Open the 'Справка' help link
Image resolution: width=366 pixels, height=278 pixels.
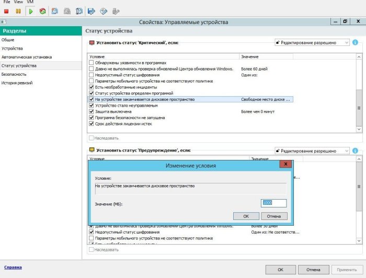point(13,267)
